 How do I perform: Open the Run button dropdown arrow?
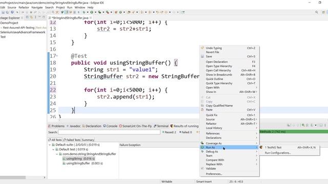(x=95, y=12)
